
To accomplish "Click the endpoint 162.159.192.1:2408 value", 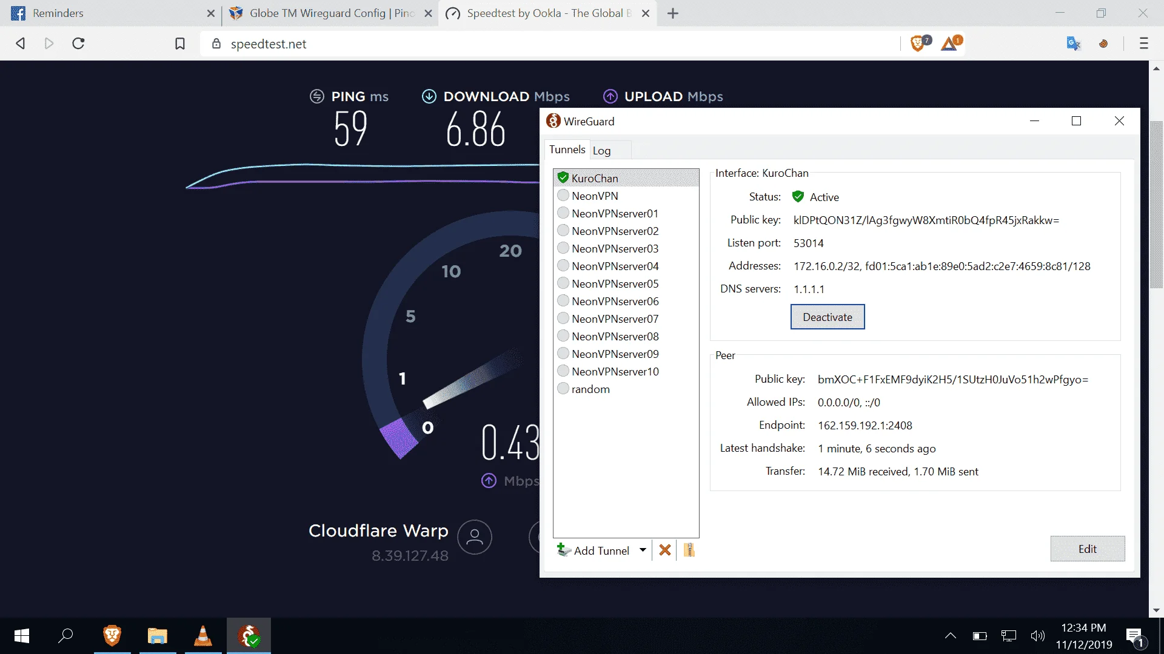I will [x=865, y=426].
